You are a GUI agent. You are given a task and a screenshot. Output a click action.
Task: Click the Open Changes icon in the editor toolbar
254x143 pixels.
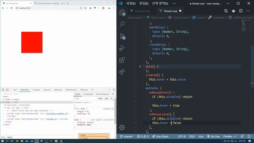tap(226, 11)
